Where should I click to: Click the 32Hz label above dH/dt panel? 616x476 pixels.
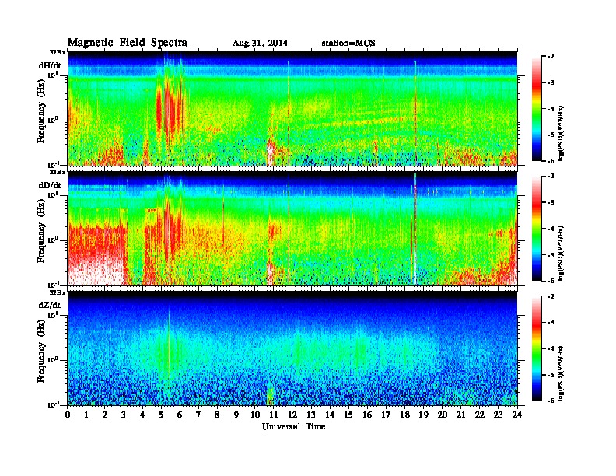[x=57, y=52]
